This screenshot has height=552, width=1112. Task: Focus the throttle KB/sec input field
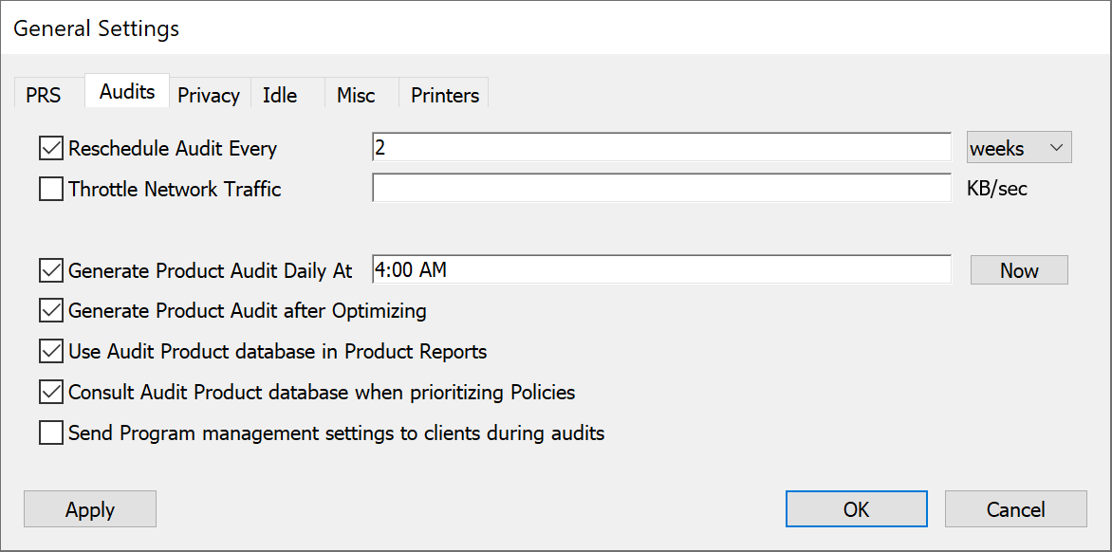pos(661,189)
